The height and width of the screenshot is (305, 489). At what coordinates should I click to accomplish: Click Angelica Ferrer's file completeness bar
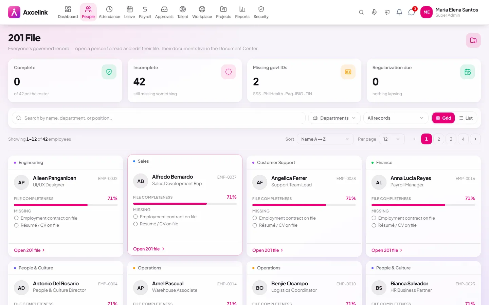pyautogui.click(x=304, y=205)
